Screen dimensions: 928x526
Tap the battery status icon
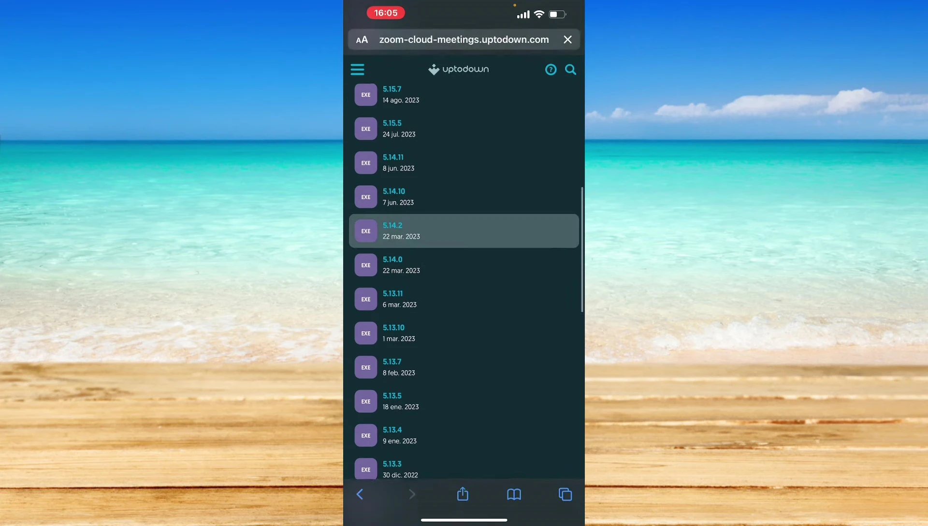pyautogui.click(x=557, y=15)
